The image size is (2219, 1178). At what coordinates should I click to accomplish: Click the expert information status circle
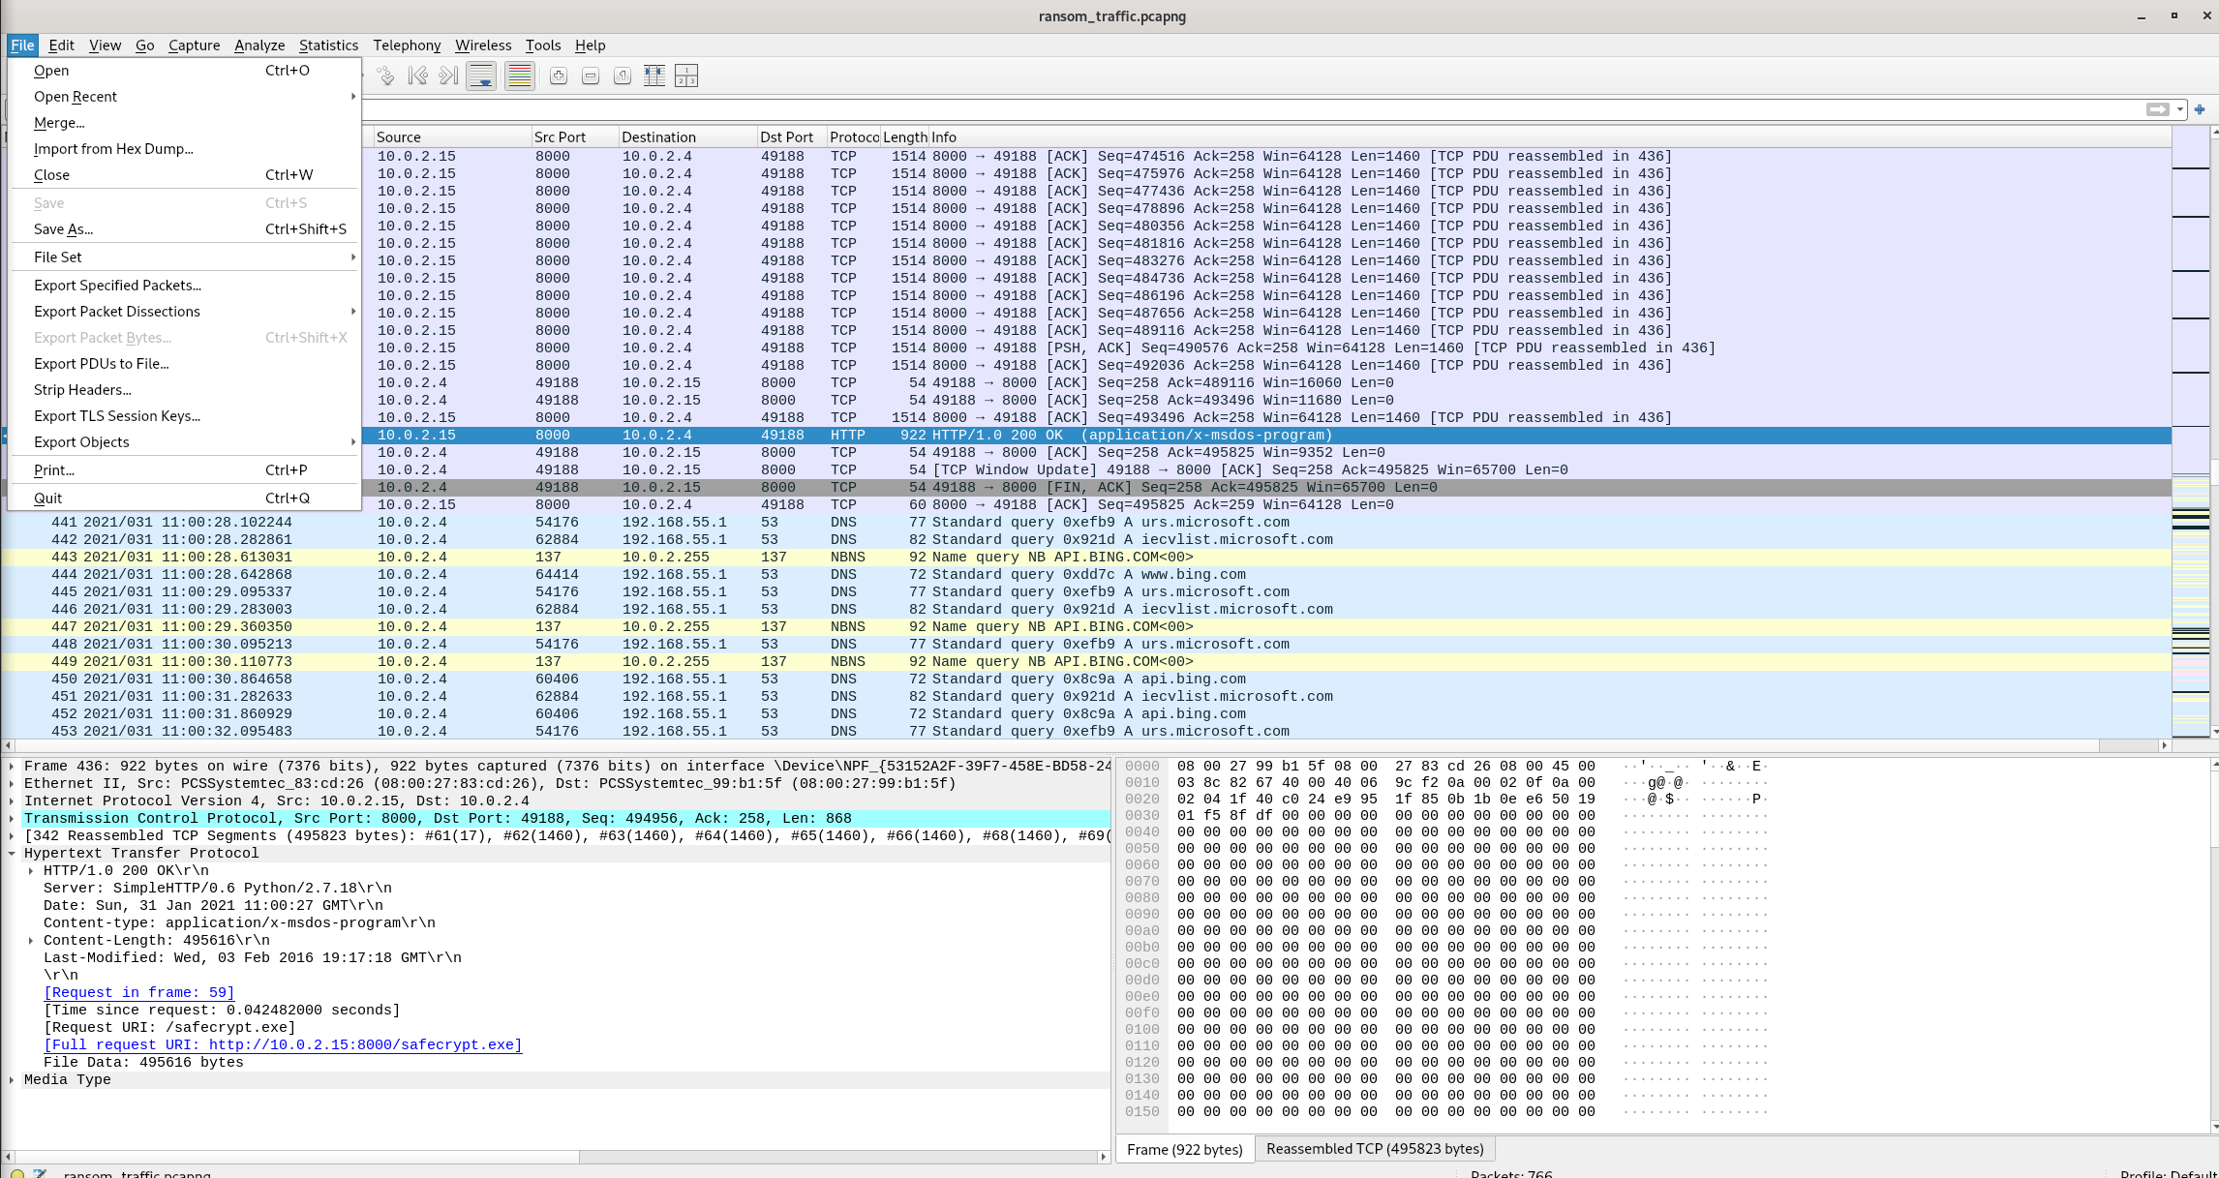point(16,1174)
